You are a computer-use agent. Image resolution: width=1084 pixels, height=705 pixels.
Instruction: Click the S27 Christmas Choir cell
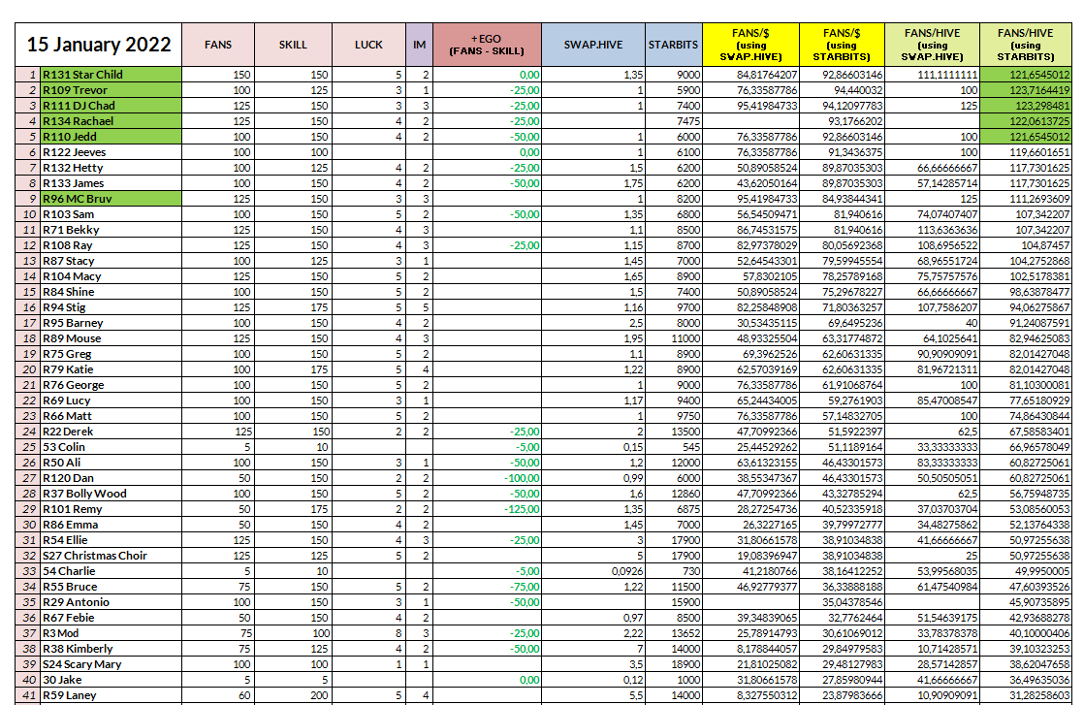[111, 556]
